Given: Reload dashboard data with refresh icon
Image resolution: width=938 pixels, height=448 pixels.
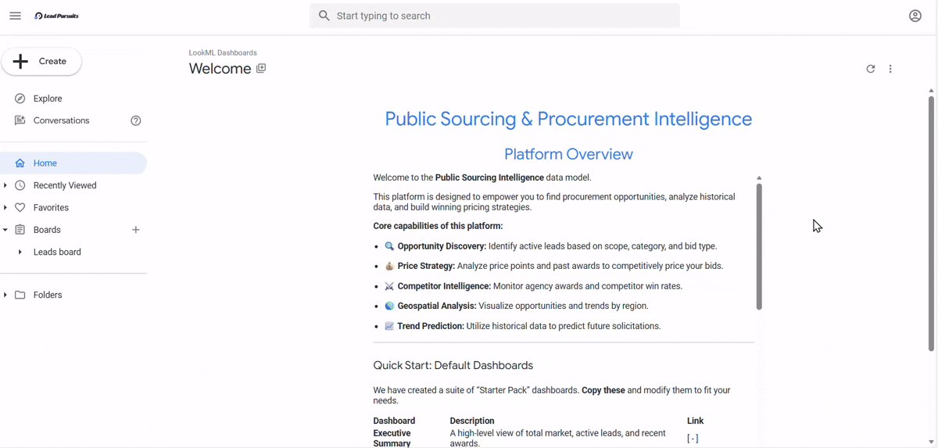Looking at the screenshot, I should pos(871,69).
